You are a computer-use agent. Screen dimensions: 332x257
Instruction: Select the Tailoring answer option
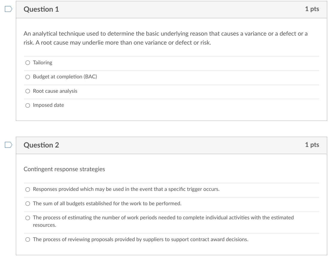[28, 63]
